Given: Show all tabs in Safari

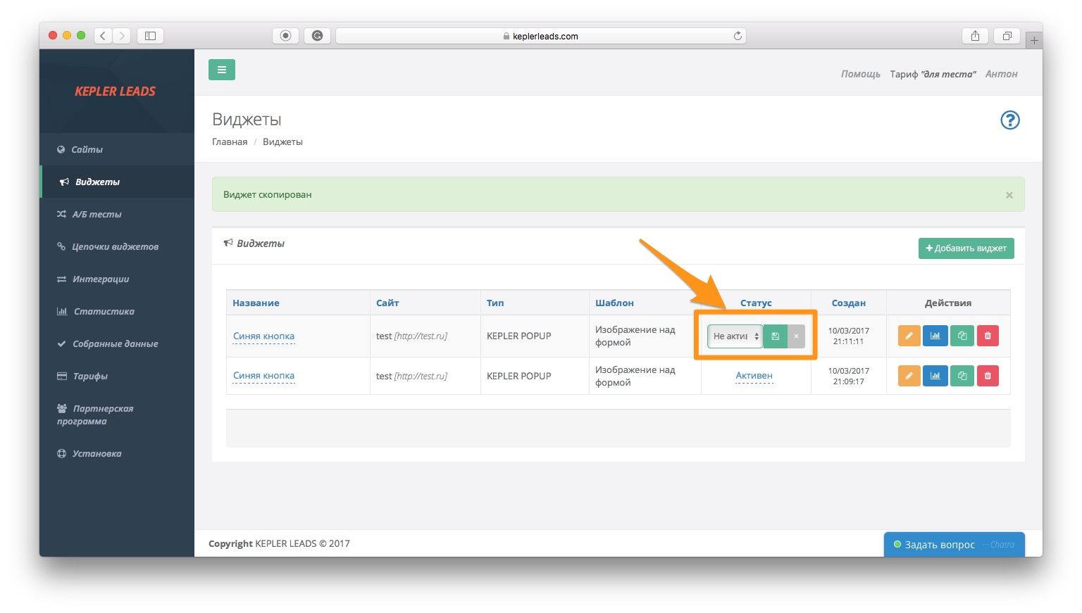Looking at the screenshot, I should click(1007, 36).
